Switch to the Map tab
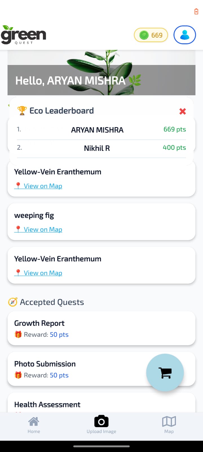Screen dimensions: 203x452 (169, 425)
